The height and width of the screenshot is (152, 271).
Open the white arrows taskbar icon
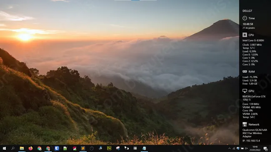point(126,148)
